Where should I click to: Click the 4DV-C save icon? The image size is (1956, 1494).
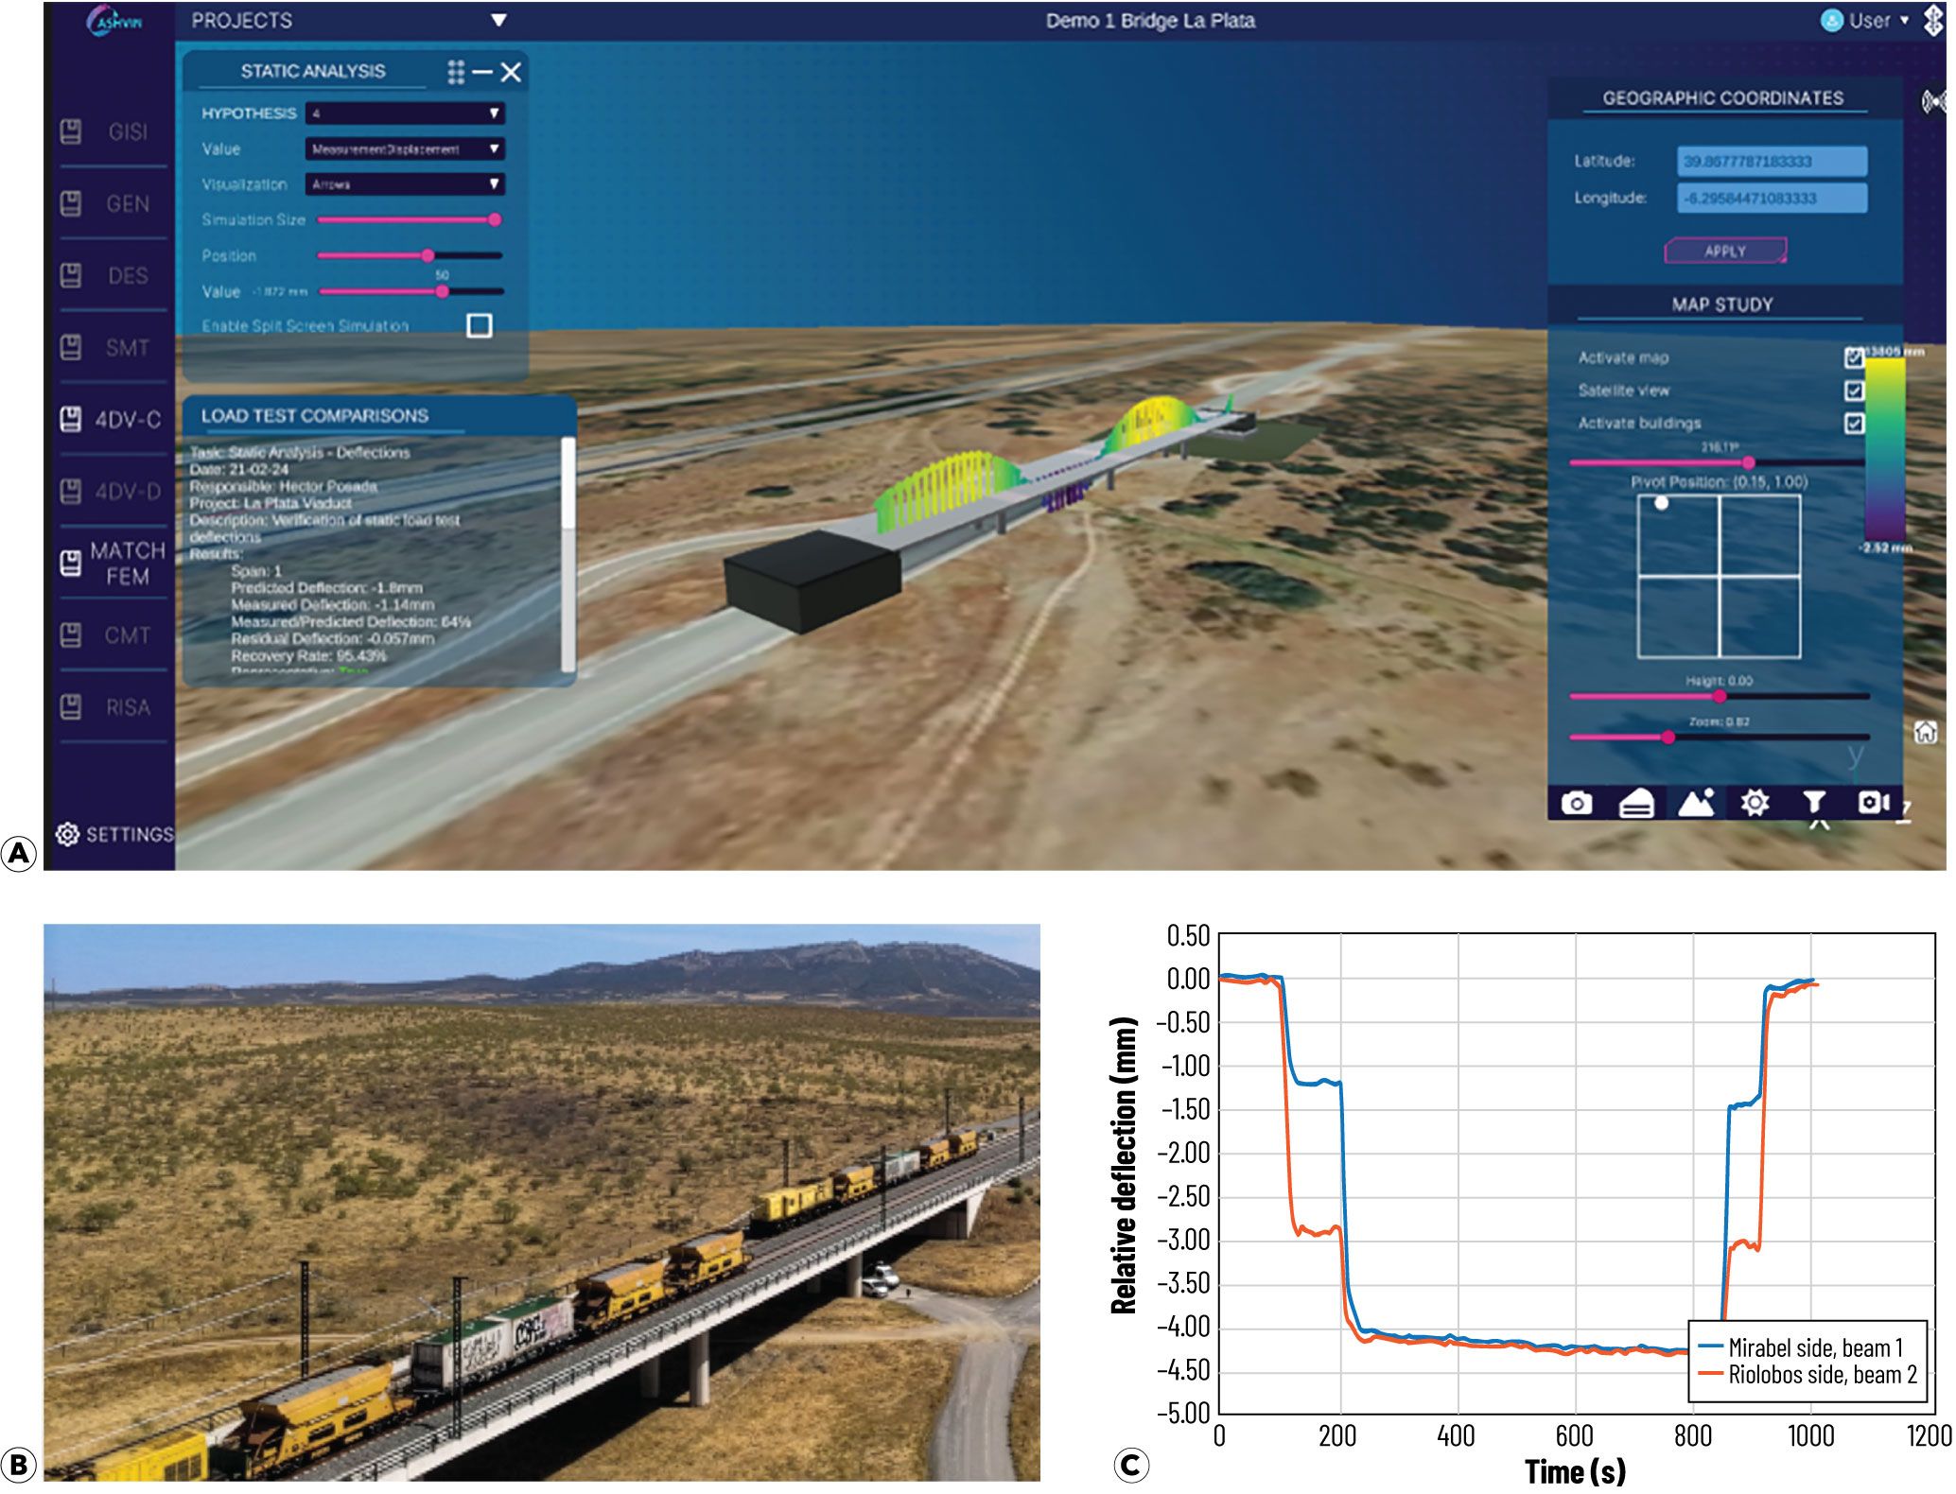[71, 419]
